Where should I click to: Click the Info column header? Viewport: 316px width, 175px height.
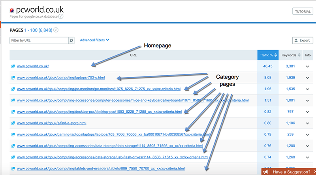click(308, 55)
